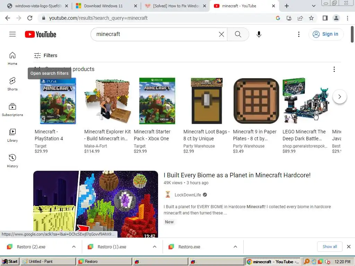Show next suggested products

[x=340, y=97]
